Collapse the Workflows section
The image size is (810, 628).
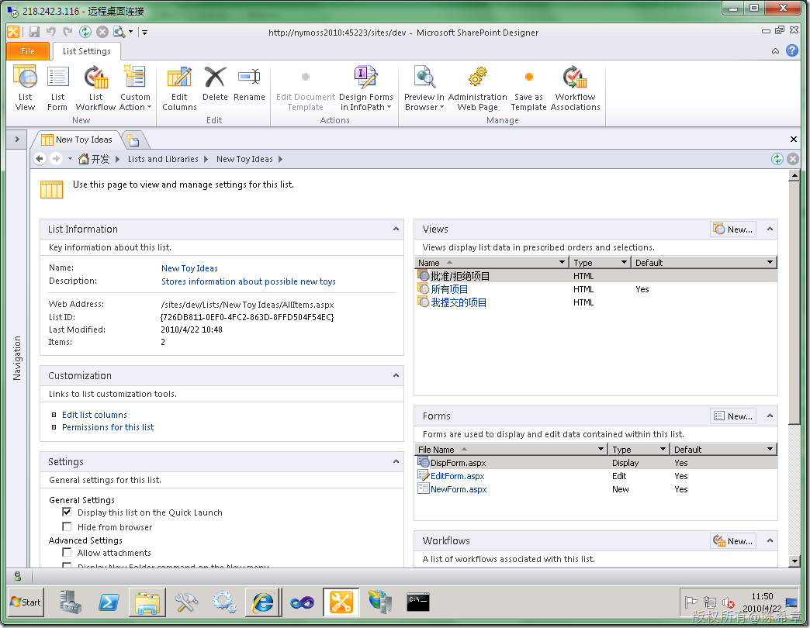(770, 540)
